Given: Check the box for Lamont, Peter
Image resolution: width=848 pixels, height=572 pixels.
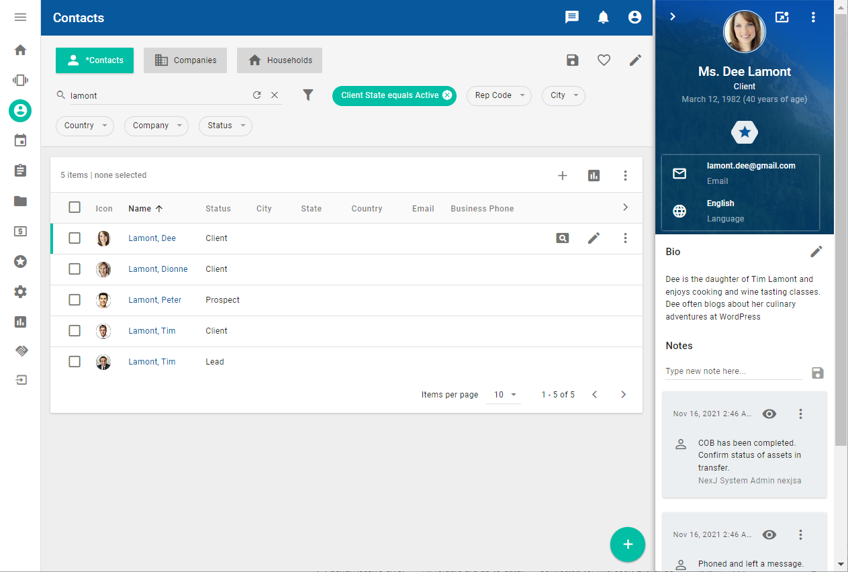Looking at the screenshot, I should point(75,300).
